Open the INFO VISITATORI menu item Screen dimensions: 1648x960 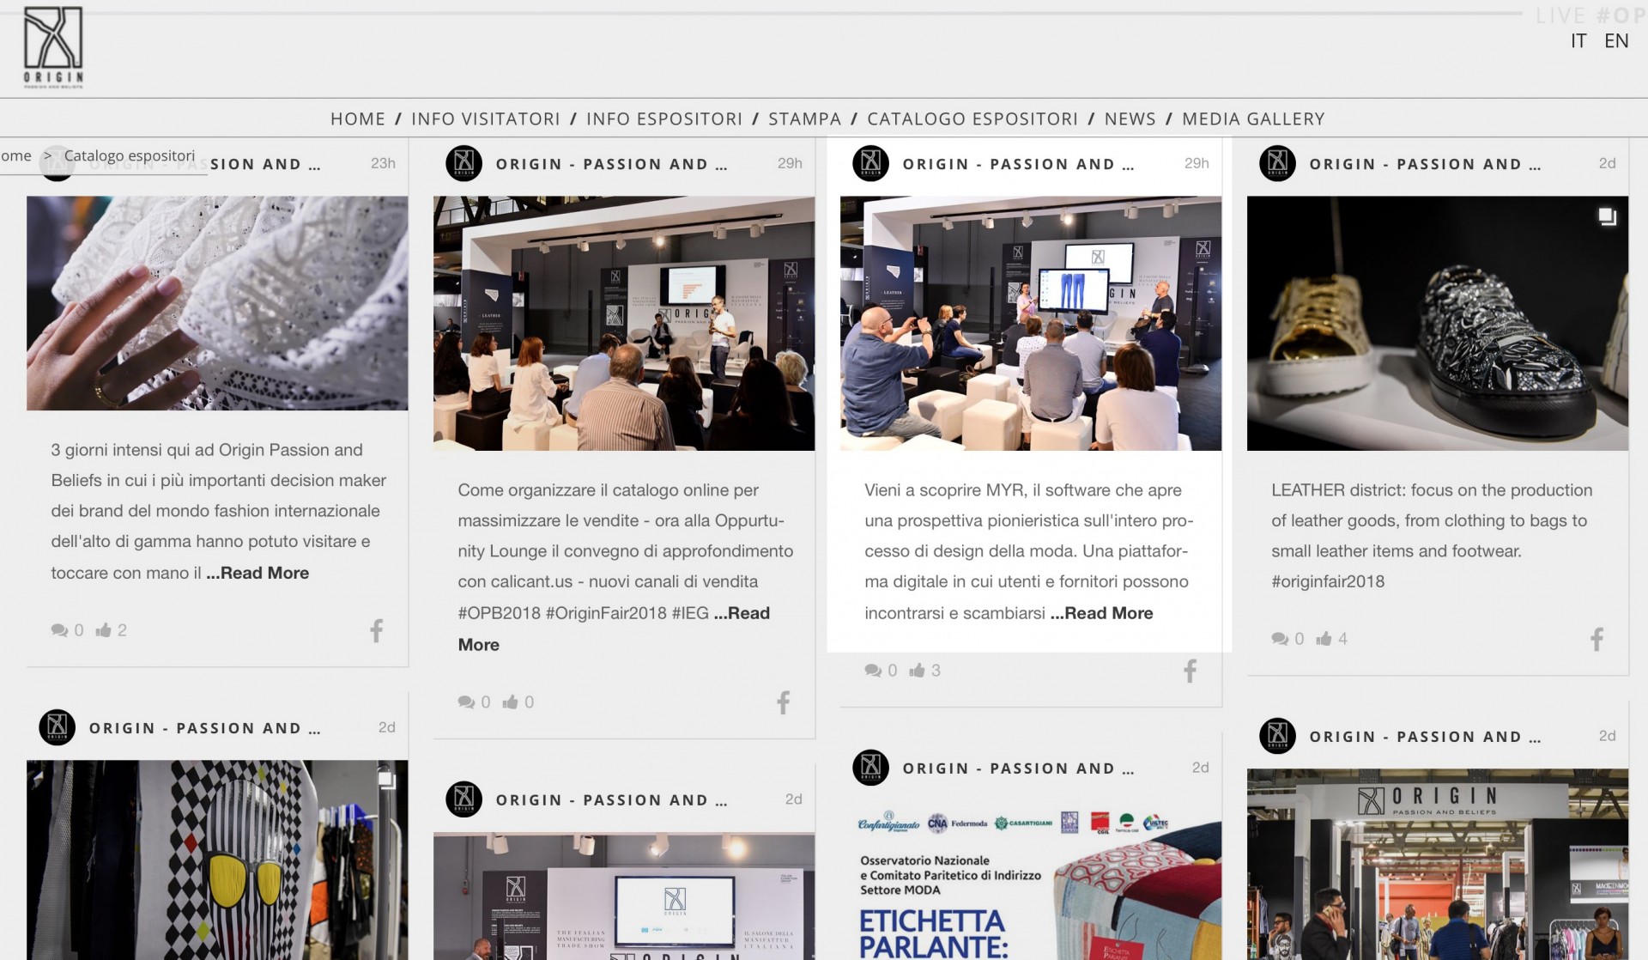485,118
